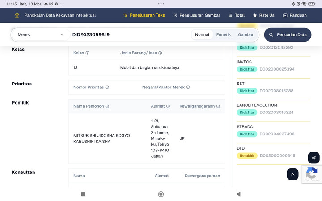The height and width of the screenshot is (201, 322).
Task: Switch to Fonetik search mode
Action: click(x=224, y=34)
